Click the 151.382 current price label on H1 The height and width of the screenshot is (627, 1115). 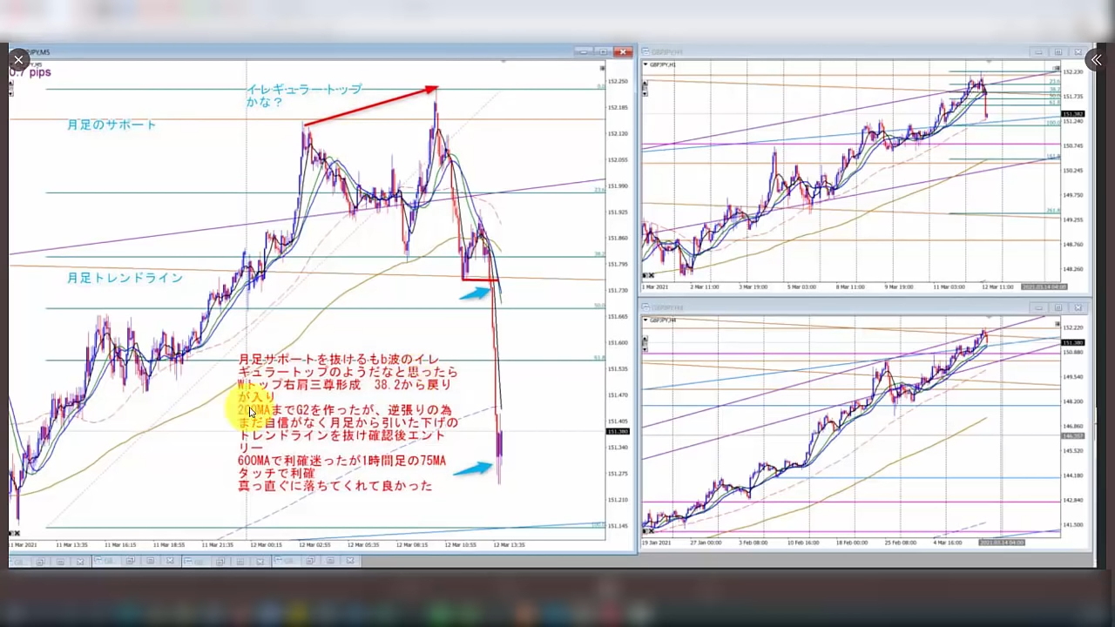pos(1072,114)
